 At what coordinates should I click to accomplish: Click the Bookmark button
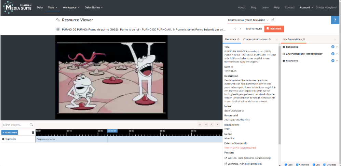click(274, 29)
